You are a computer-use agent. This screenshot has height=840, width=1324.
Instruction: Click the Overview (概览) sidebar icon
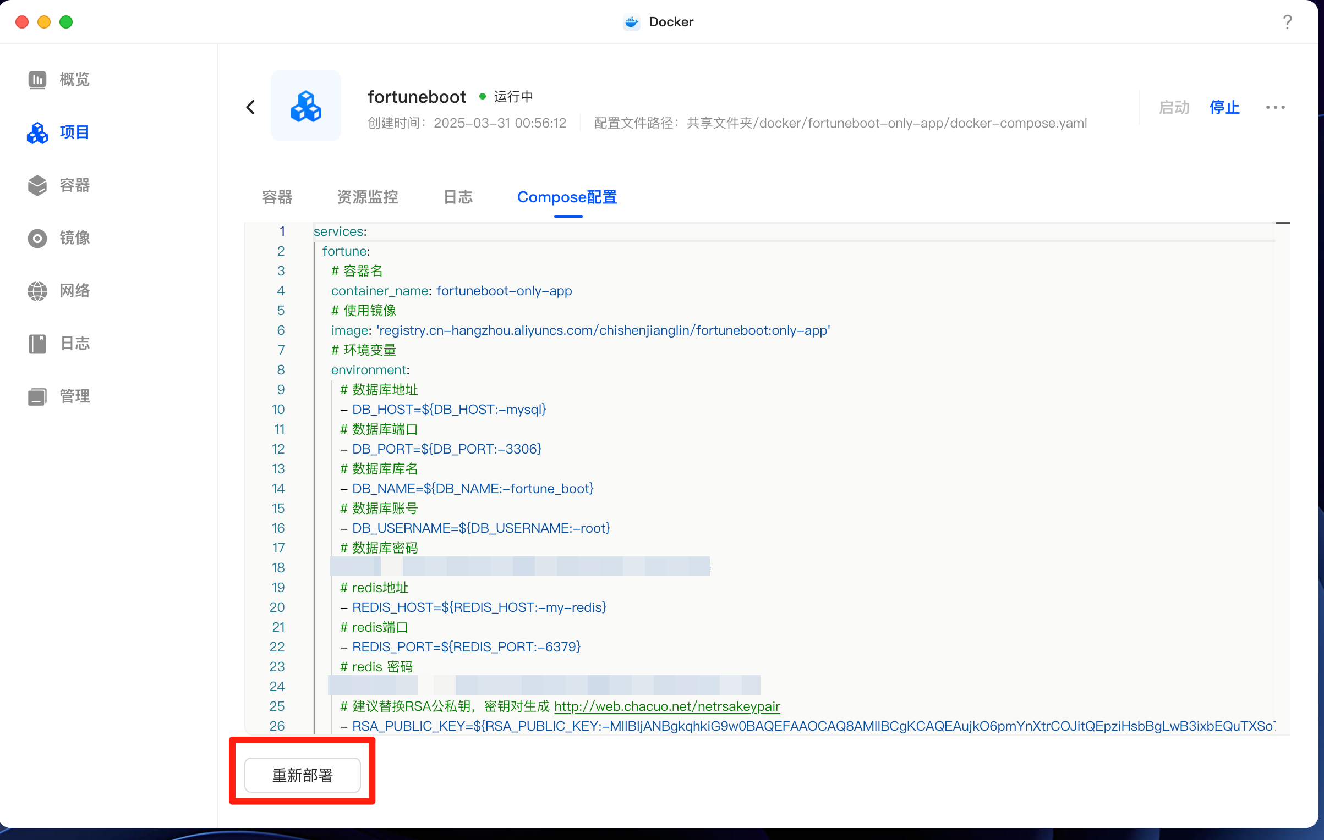pyautogui.click(x=37, y=80)
